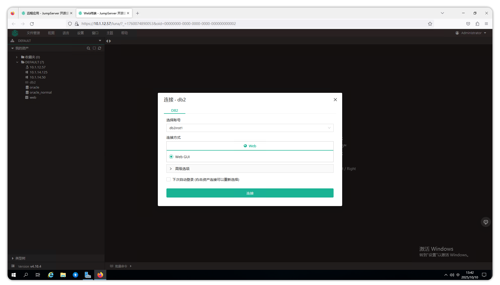Click the JumpServer logo icon

click(x=15, y=33)
